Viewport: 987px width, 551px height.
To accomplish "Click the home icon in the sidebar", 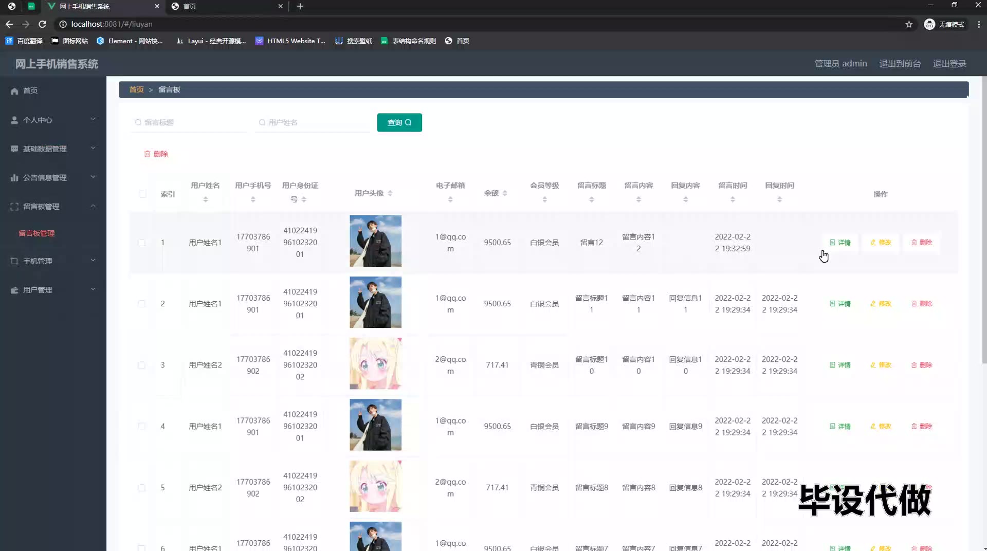I will (14, 91).
